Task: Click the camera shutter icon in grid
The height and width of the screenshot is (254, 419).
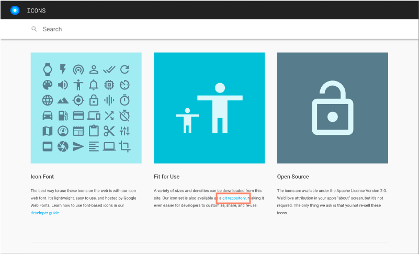Action: 63,146
